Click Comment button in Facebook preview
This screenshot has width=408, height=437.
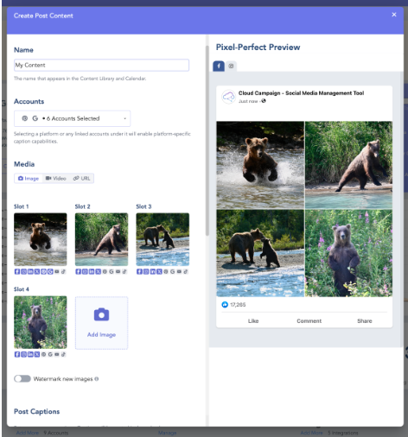coord(309,320)
